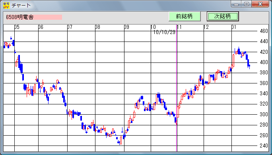Minimize the チャート window
Viewport: 272px width, 155px height.
tap(236, 4)
